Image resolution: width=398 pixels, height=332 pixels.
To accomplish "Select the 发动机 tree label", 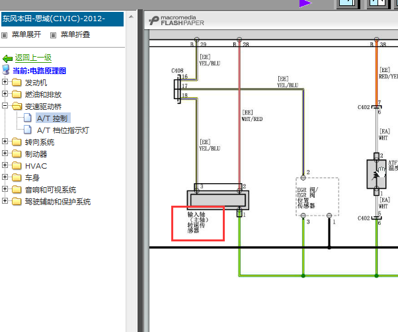I will tap(36, 83).
